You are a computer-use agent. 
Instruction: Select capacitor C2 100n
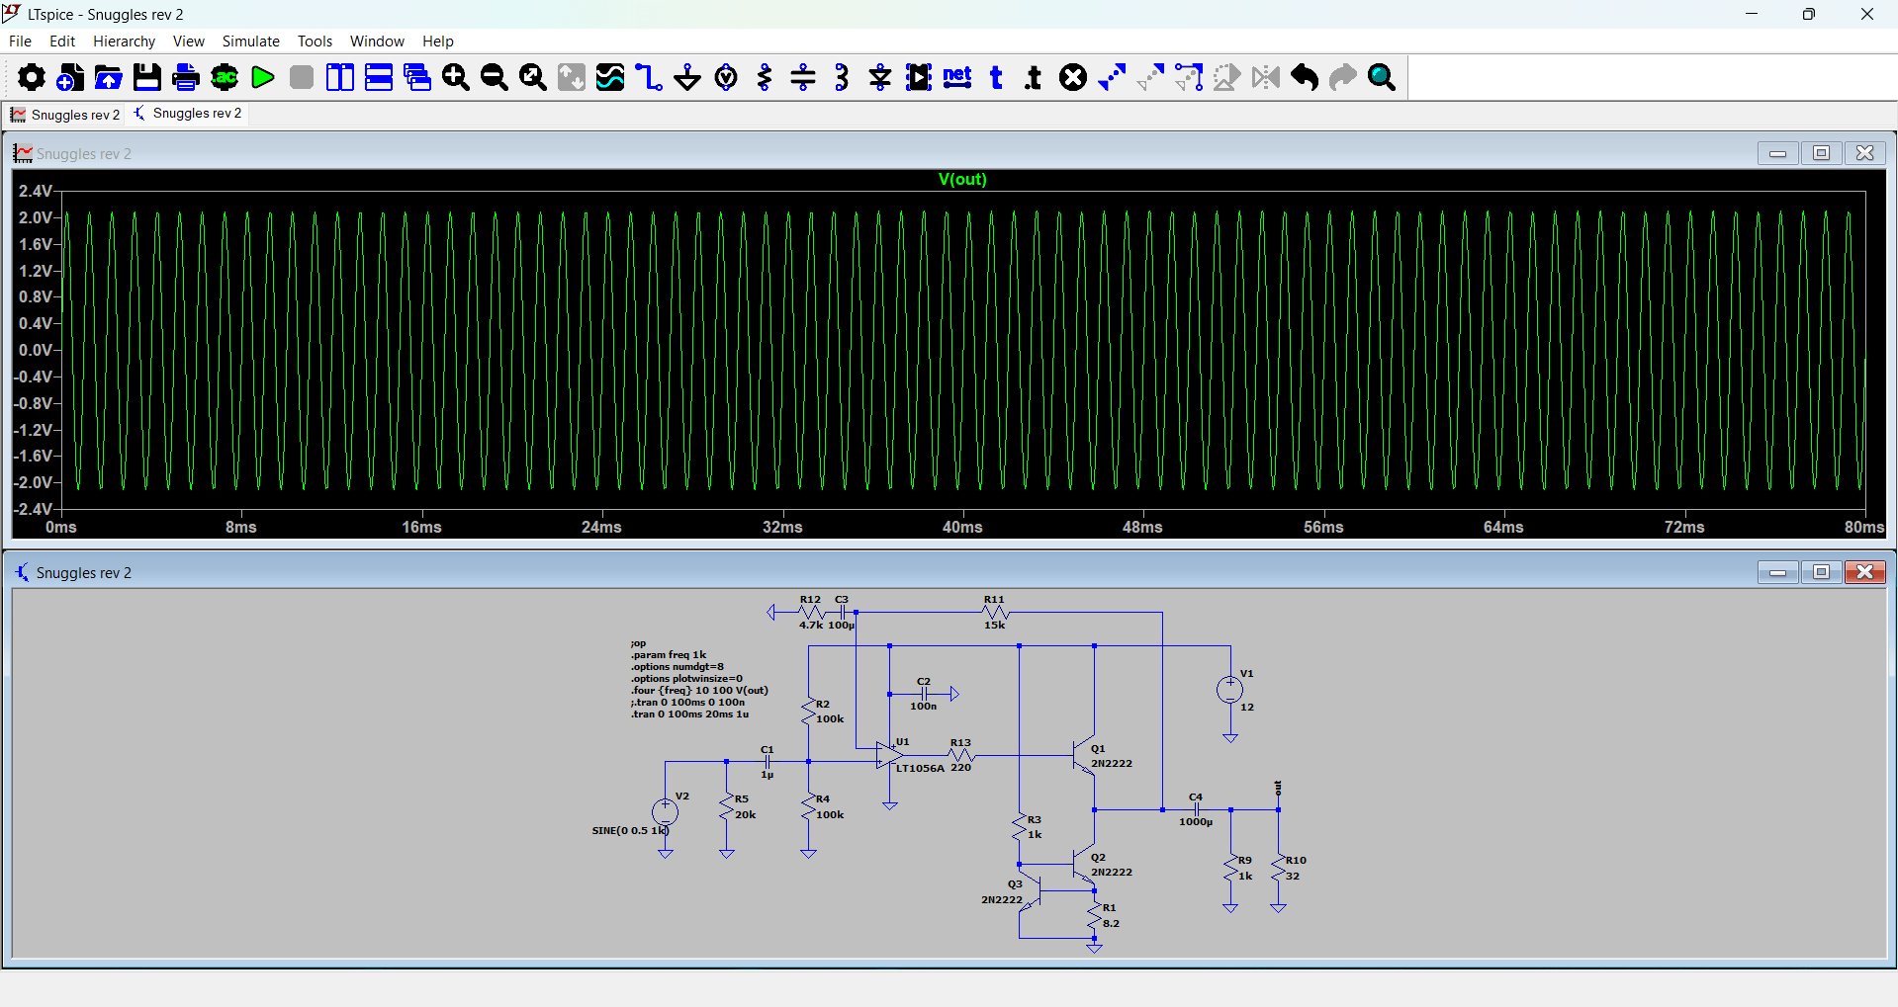[x=923, y=694]
